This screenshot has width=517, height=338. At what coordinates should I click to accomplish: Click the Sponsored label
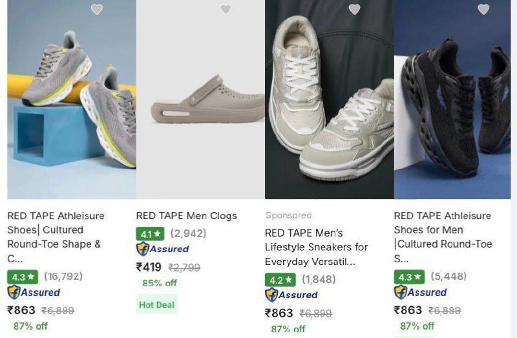point(288,215)
